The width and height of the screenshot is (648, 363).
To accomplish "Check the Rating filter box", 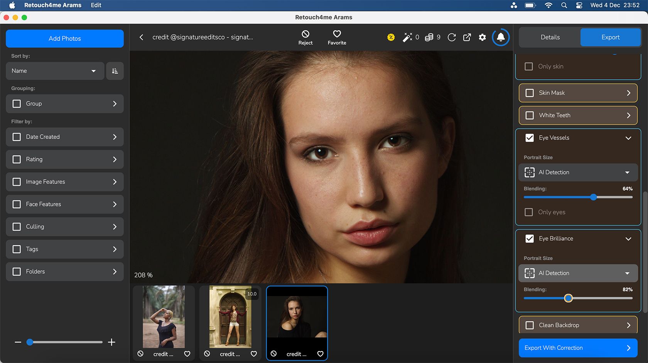I will pyautogui.click(x=17, y=159).
